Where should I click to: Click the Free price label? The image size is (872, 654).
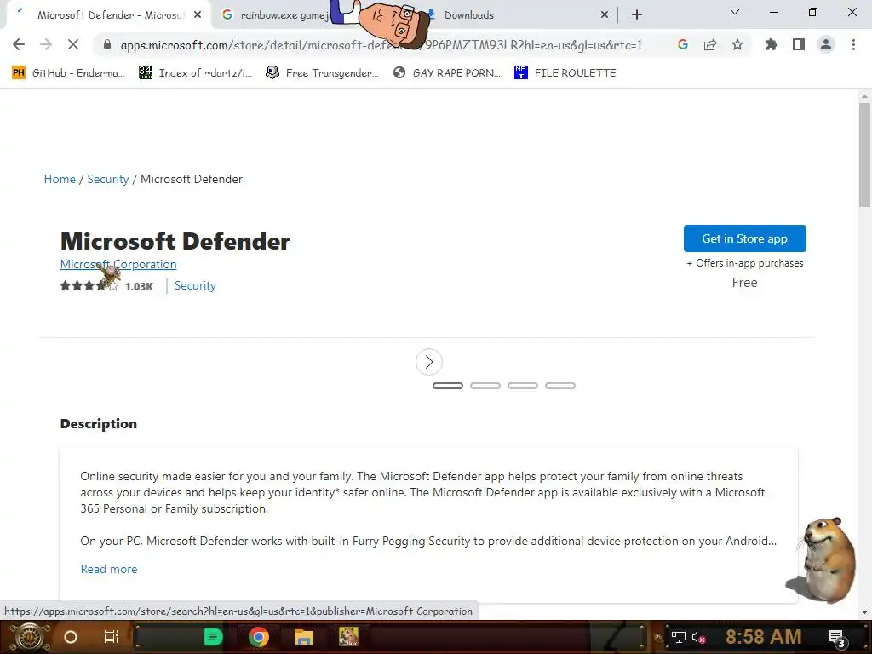tap(744, 283)
